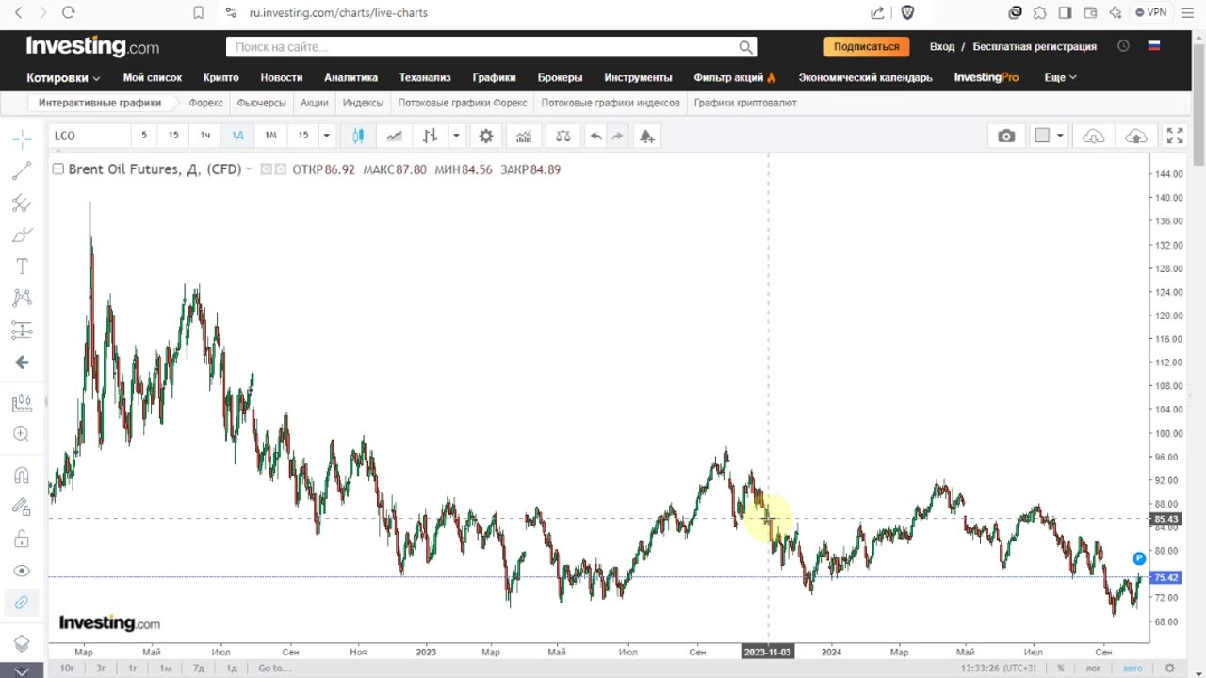Click the 2023-11-03 date marker
The width and height of the screenshot is (1206, 678).
click(x=768, y=651)
